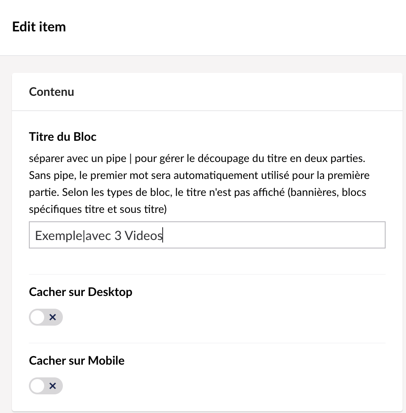This screenshot has height=413, width=406.
Task: Place cursor on the word Exemple in title field
Action: click(x=59, y=236)
